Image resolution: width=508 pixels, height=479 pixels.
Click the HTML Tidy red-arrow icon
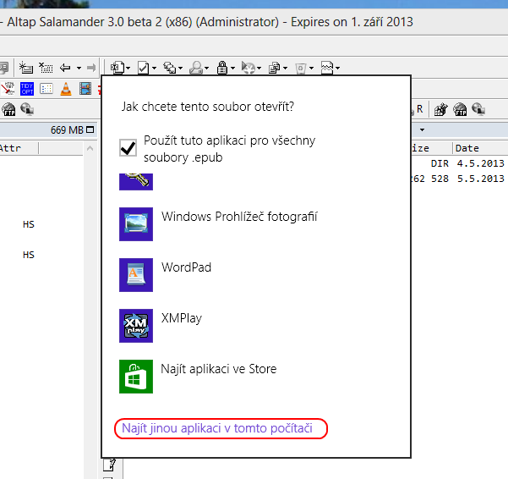coord(8,89)
